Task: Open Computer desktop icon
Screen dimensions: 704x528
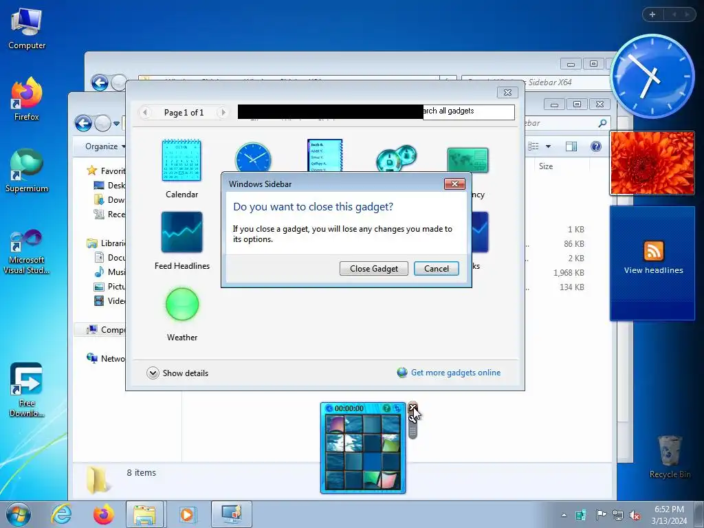Action: click(27, 29)
